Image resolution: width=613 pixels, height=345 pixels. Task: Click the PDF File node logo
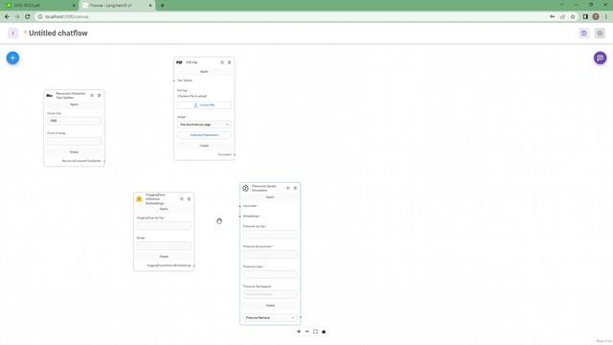point(179,62)
